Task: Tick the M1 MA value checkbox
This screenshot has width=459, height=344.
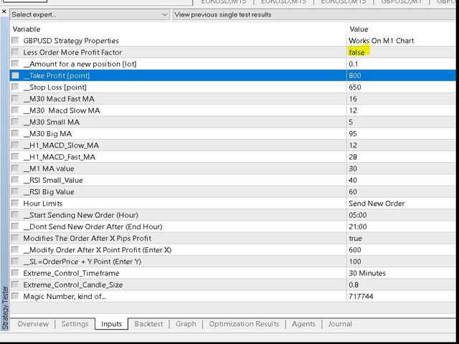Action: coord(15,168)
